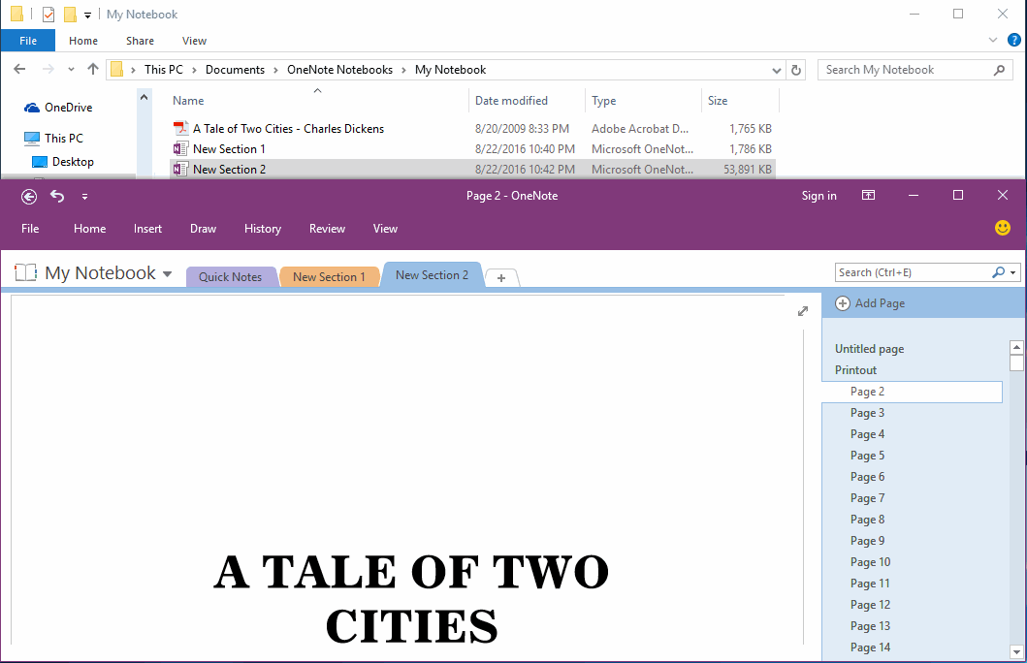Image resolution: width=1027 pixels, height=663 pixels.
Task: Click the Add Page button
Action: click(871, 303)
